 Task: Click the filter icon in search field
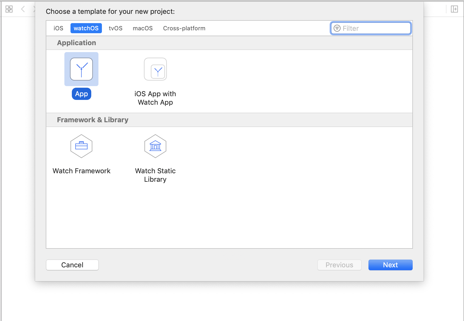337,28
